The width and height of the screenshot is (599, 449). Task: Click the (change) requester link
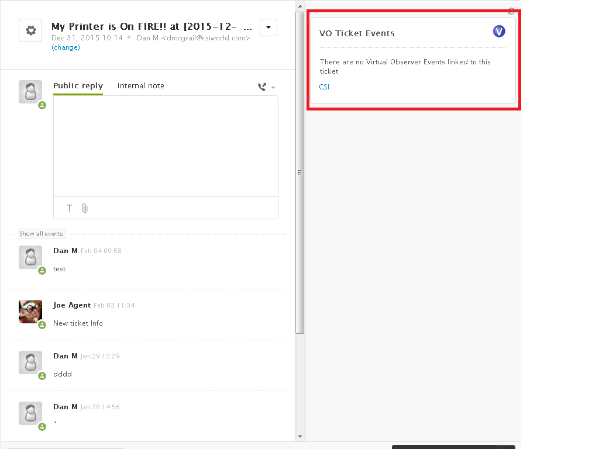(x=66, y=47)
